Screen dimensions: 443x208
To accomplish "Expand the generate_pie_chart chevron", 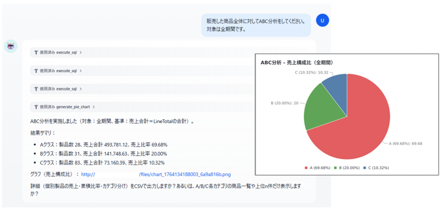I will (94, 107).
